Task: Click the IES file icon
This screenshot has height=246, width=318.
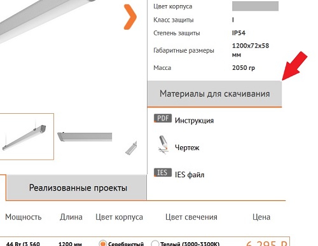Action: pyautogui.click(x=163, y=172)
